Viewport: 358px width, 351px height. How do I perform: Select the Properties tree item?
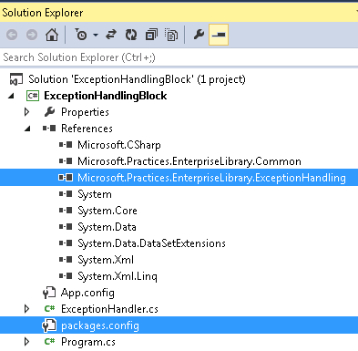85,112
